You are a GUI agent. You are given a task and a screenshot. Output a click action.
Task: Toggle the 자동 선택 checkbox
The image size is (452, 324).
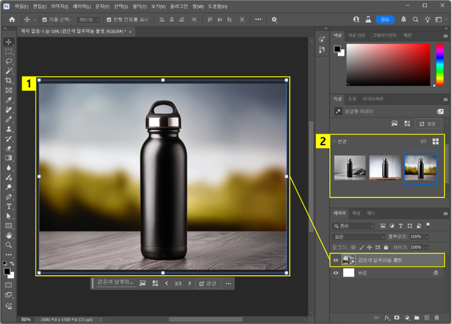(45, 19)
